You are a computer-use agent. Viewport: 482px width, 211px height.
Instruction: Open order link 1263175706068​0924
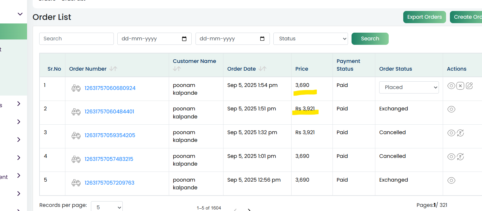click(110, 88)
